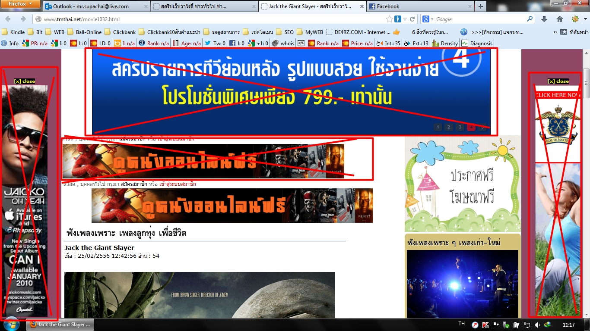Close the right floating ad with [x] close
Screen dimensions: 590x331
point(558,81)
